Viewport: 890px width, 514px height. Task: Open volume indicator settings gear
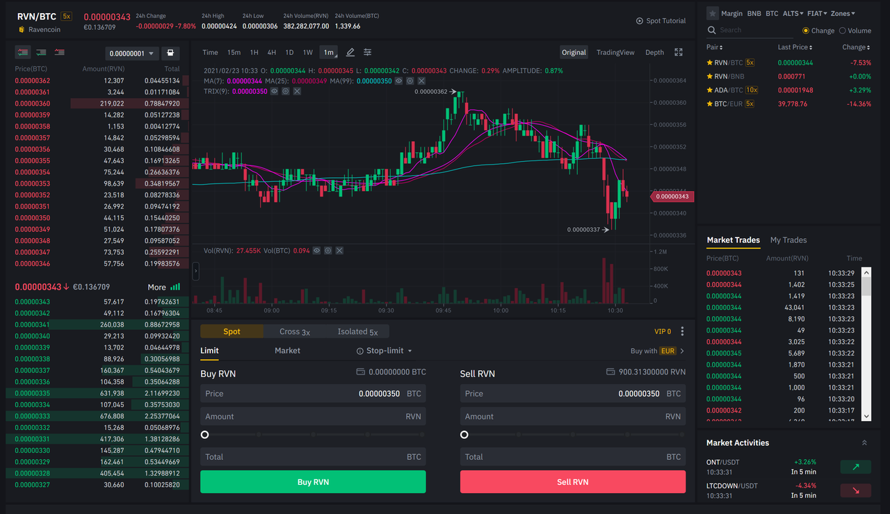point(328,251)
